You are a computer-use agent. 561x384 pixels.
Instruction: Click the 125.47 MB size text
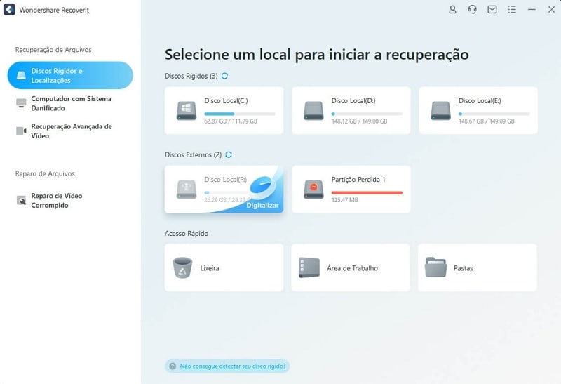click(x=344, y=200)
